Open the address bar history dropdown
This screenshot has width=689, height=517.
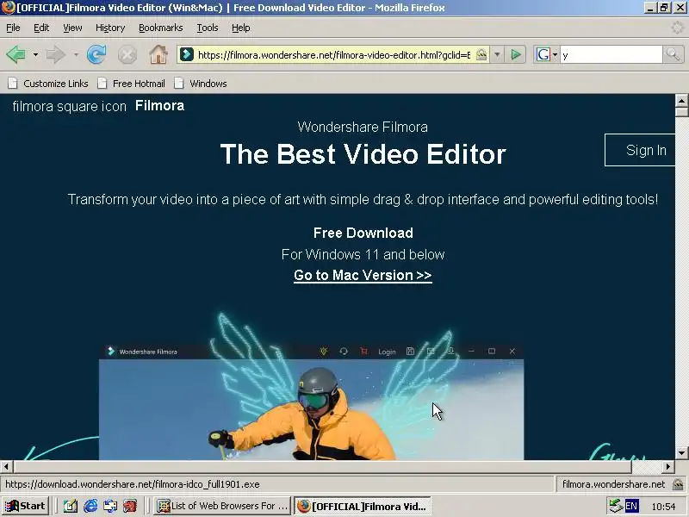[x=497, y=55]
